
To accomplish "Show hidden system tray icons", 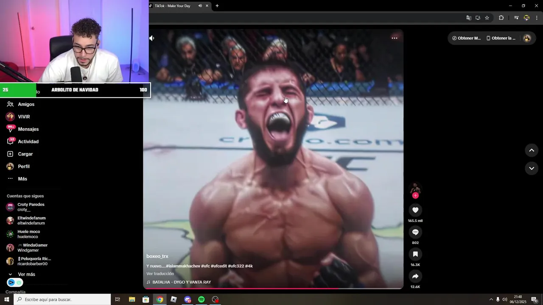I will click(491, 299).
